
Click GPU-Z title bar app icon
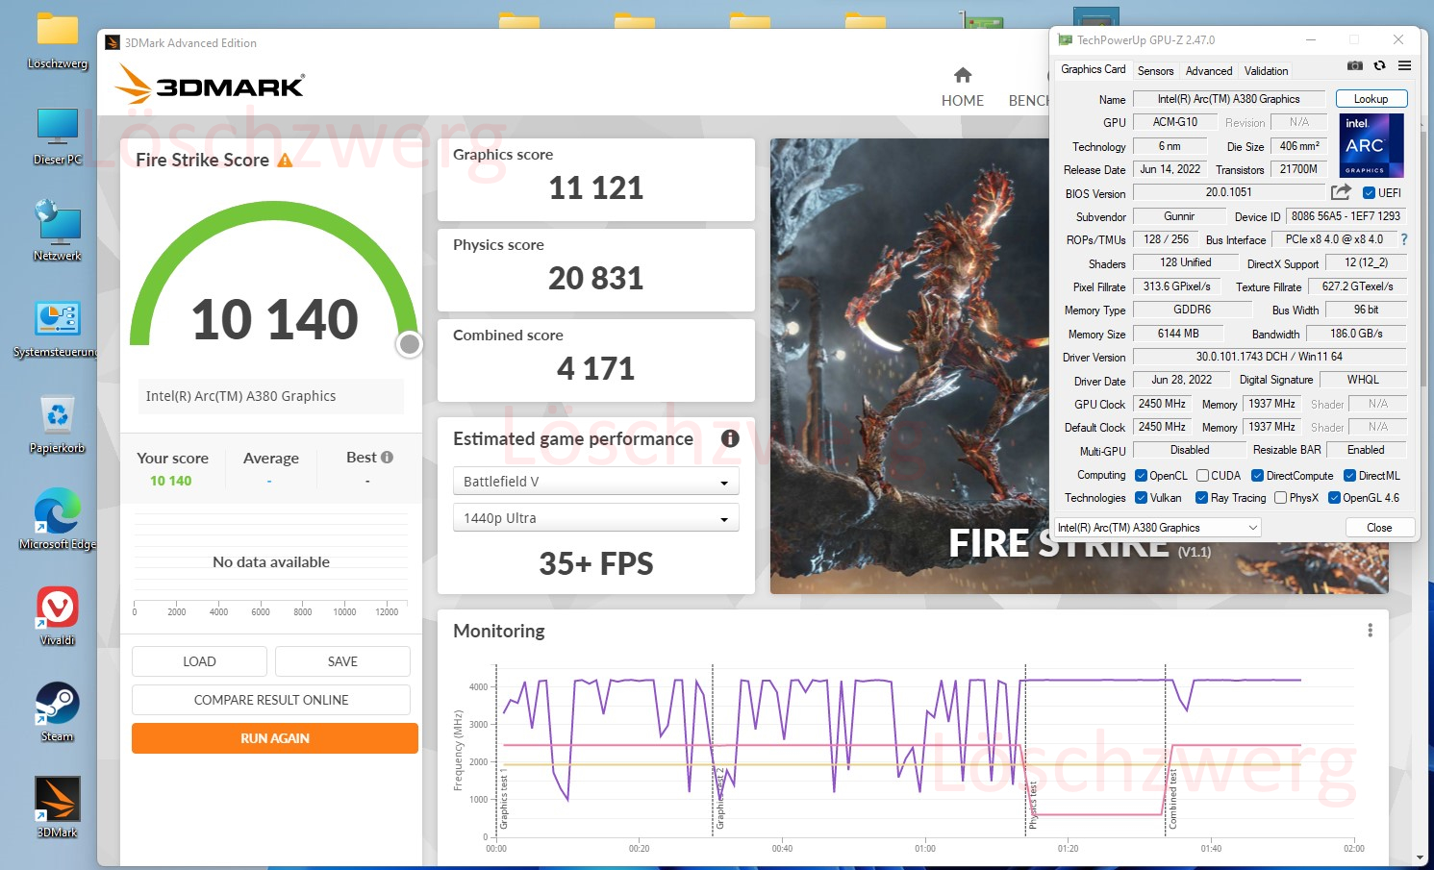click(x=1065, y=40)
